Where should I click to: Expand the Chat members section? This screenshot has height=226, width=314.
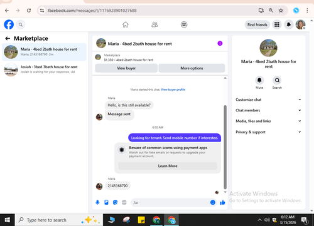pyautogui.click(x=268, y=110)
